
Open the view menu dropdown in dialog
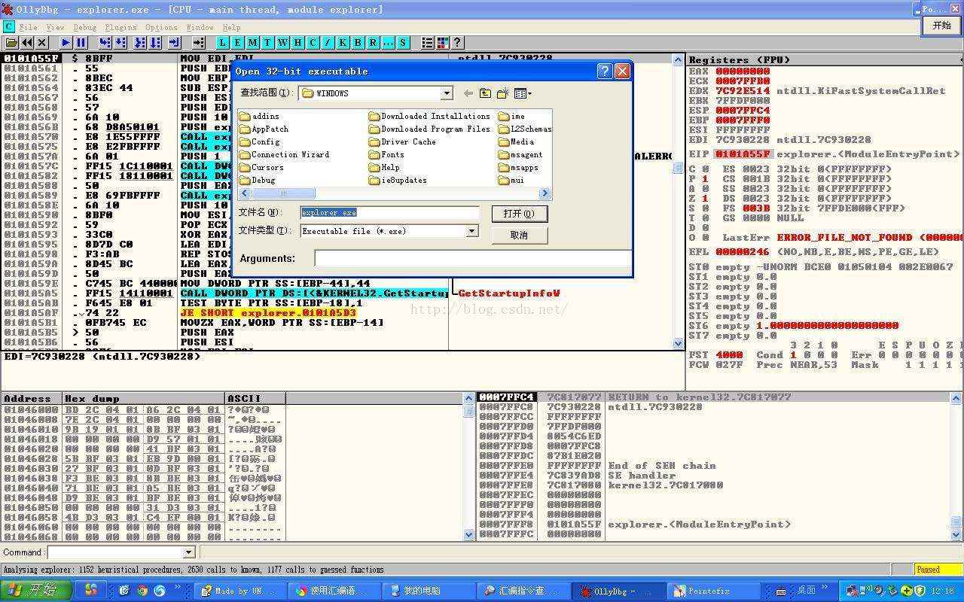coord(523,93)
